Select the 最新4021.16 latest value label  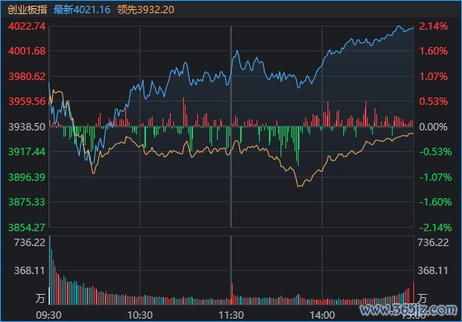click(82, 10)
